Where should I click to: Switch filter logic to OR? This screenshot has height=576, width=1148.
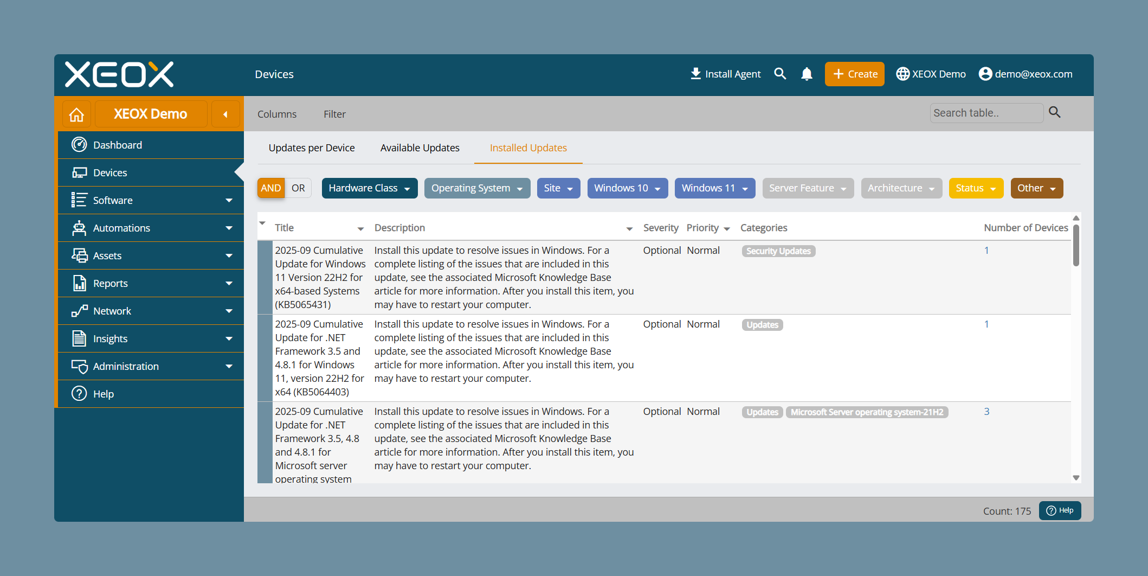(298, 188)
